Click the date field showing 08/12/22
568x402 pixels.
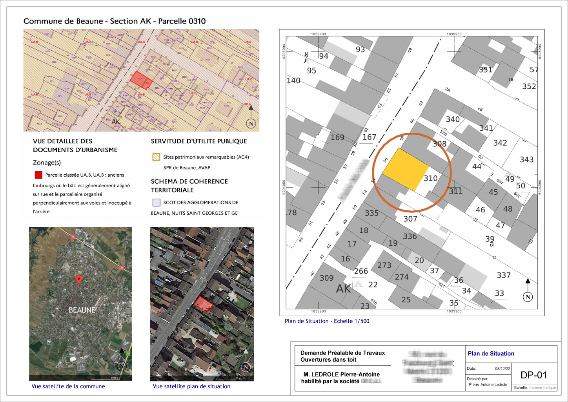502,369
